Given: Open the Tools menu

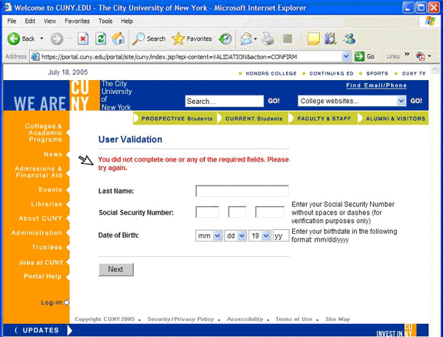Looking at the screenshot, I should coord(105,21).
